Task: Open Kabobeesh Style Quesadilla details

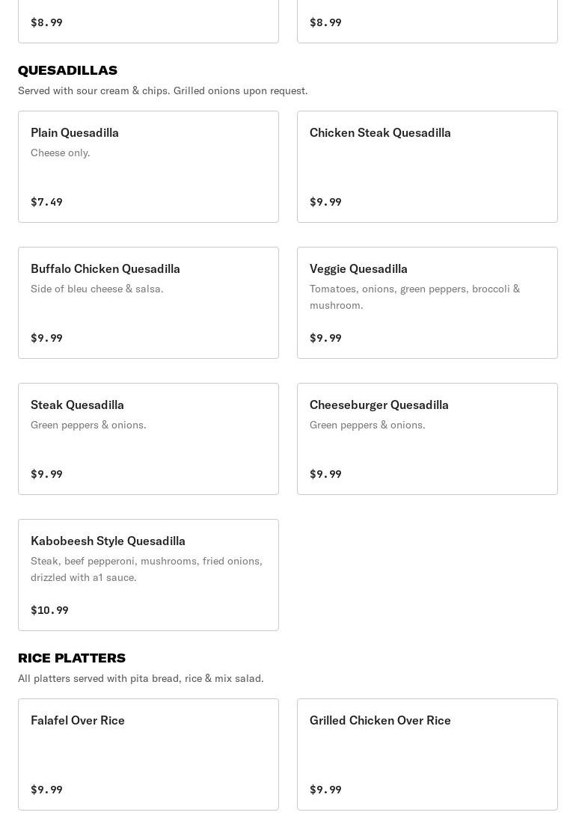Action: point(148,575)
